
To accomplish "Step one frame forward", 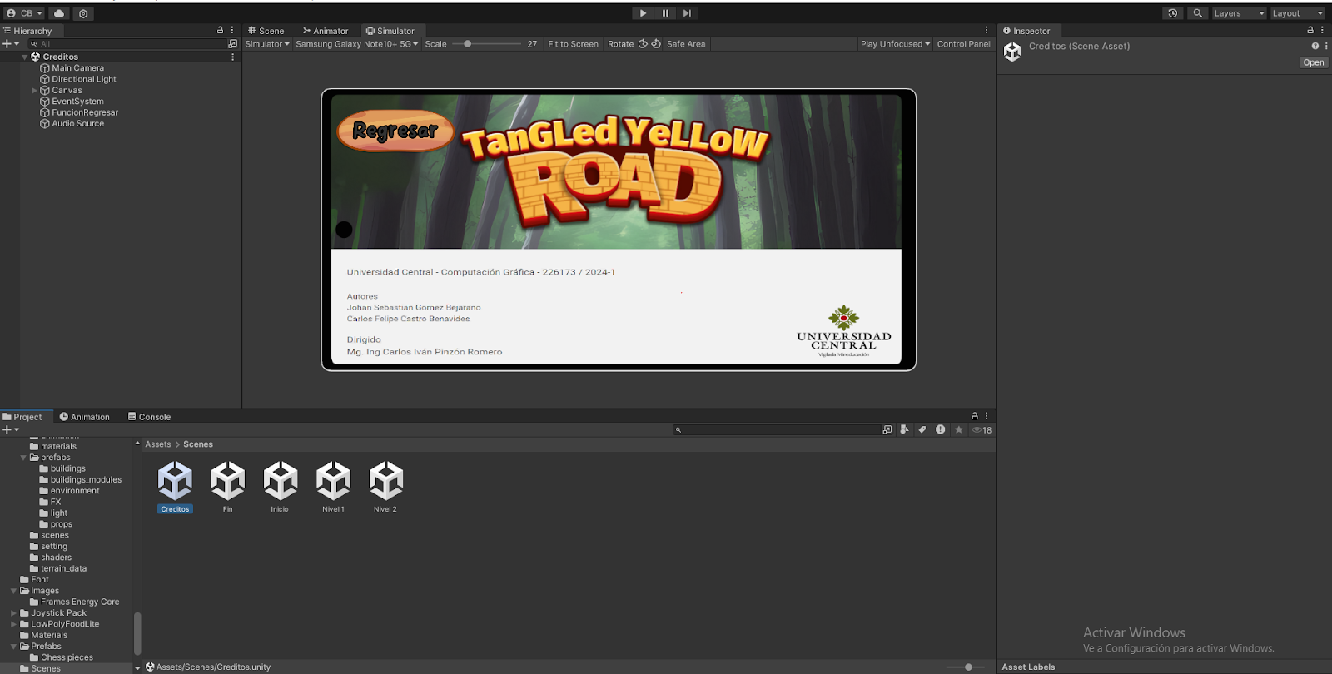I will (687, 13).
